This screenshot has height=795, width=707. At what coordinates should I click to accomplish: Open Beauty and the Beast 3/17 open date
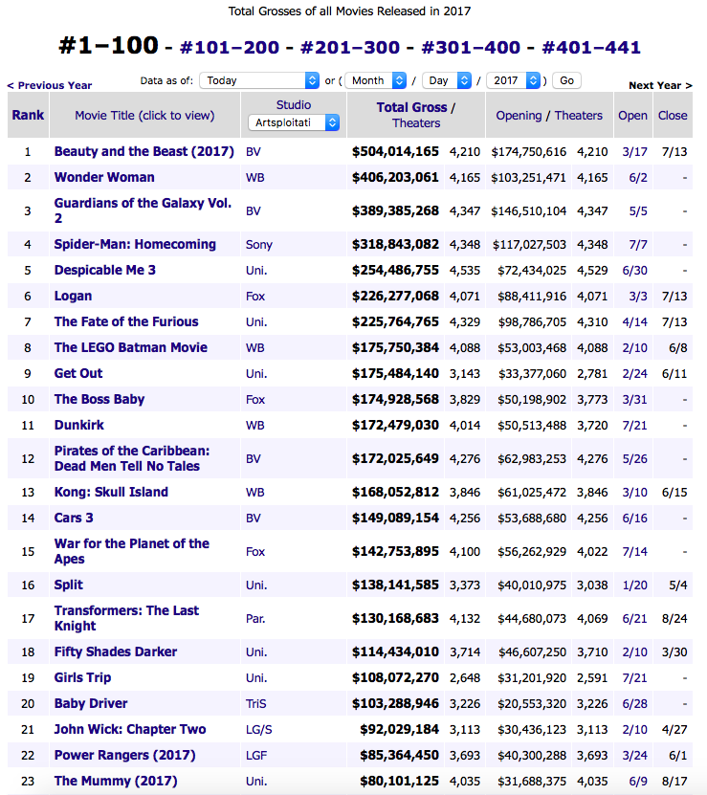633,151
